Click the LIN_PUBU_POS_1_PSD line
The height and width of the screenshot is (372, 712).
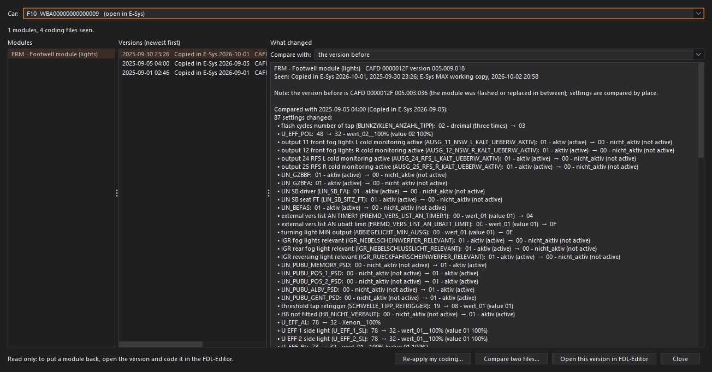(377, 273)
